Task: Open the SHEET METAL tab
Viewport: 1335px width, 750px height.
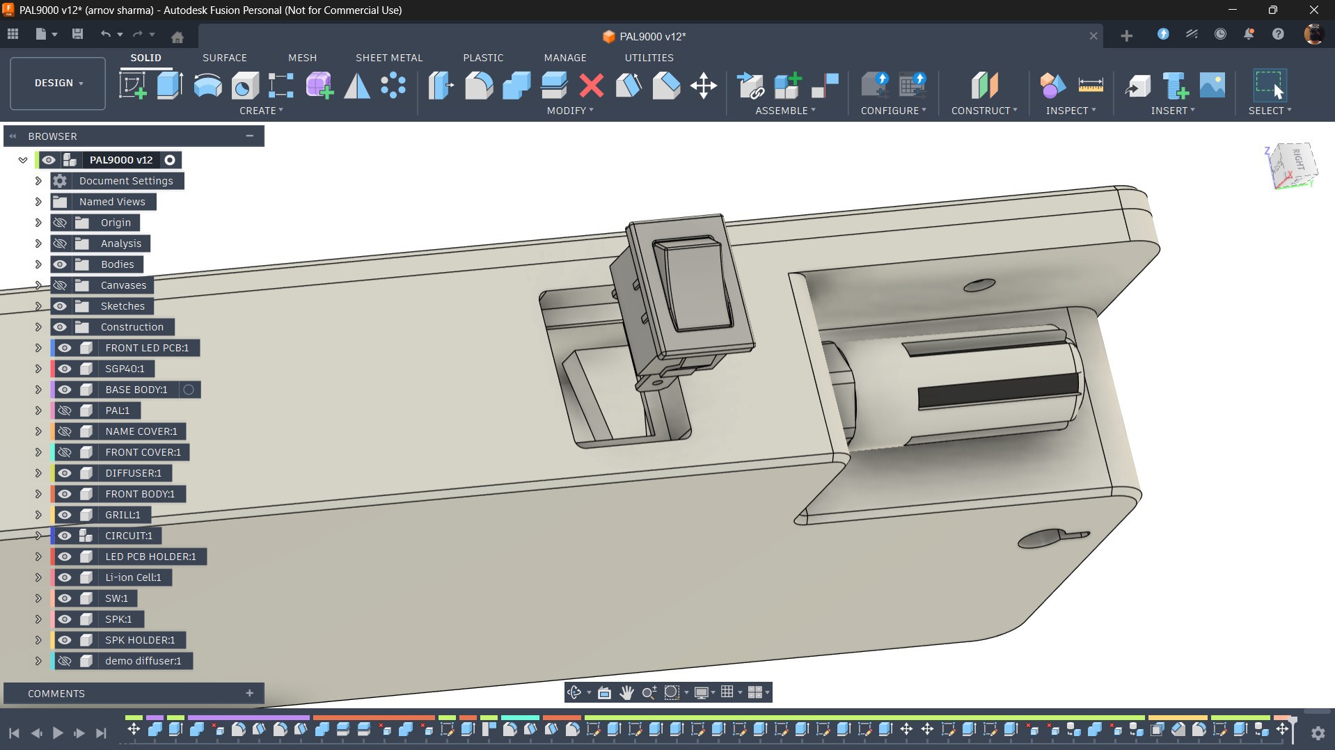Action: point(388,58)
